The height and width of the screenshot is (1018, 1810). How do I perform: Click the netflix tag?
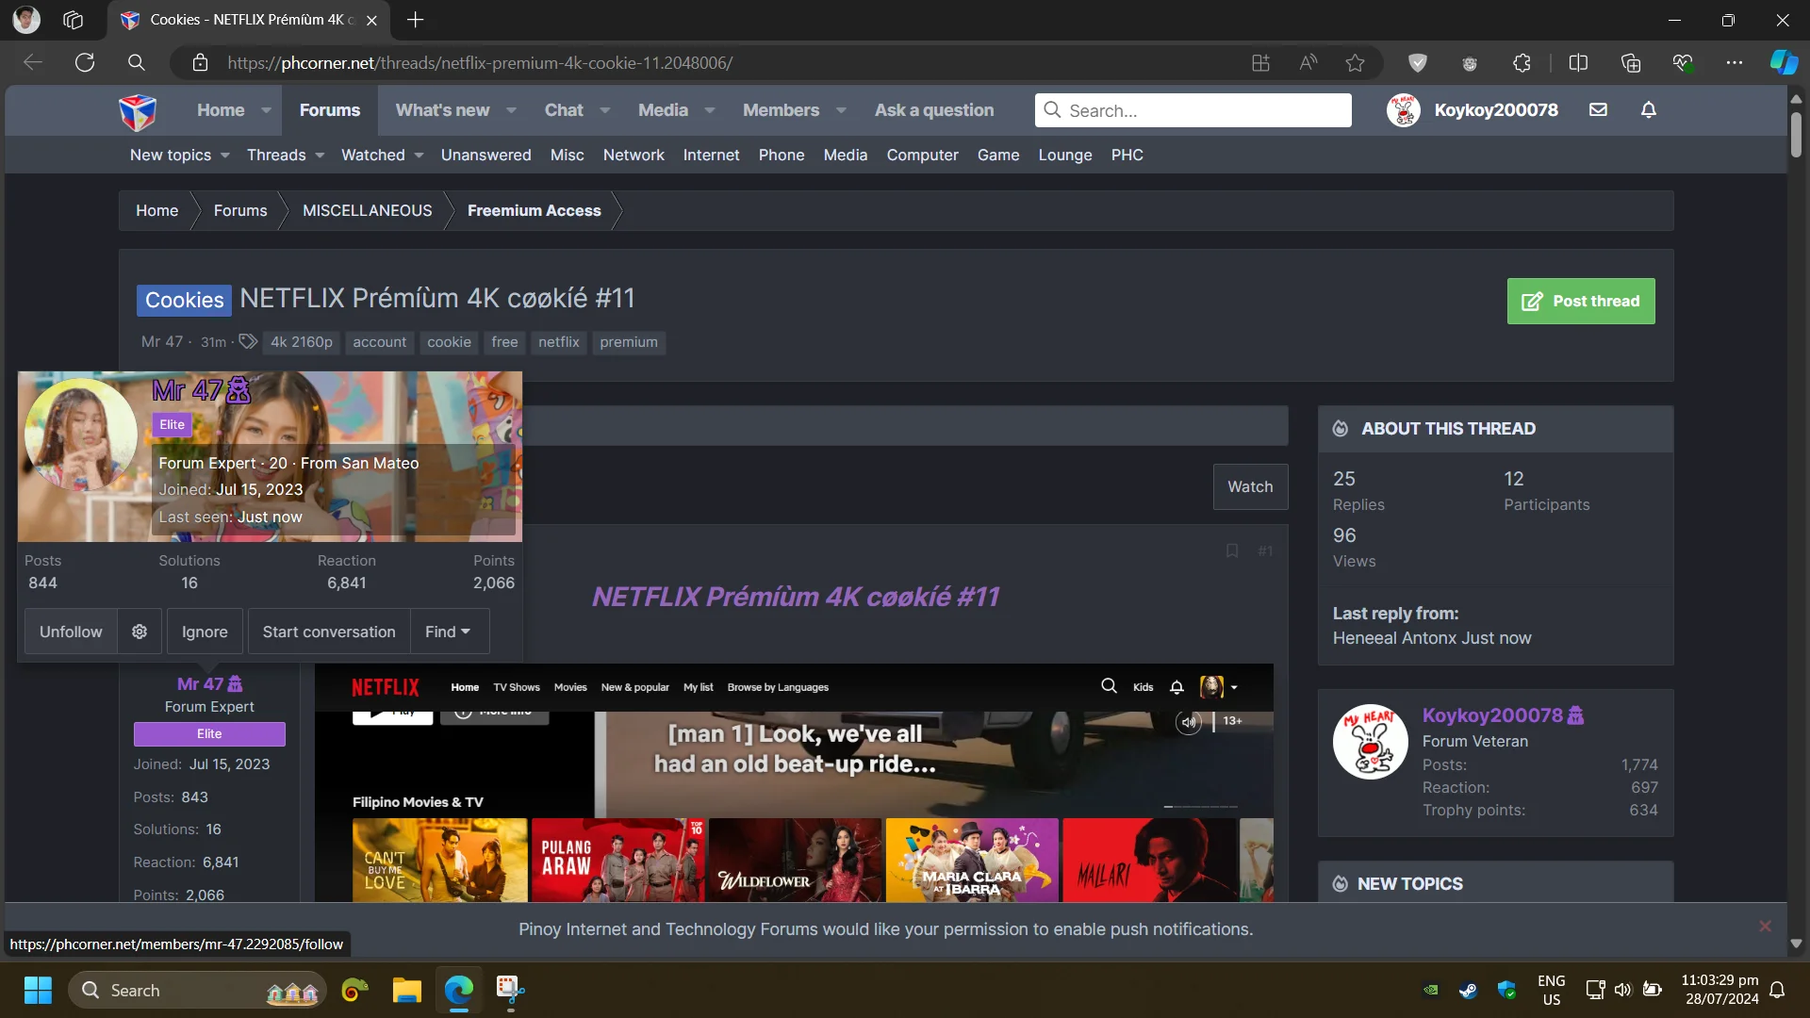pyautogui.click(x=559, y=342)
